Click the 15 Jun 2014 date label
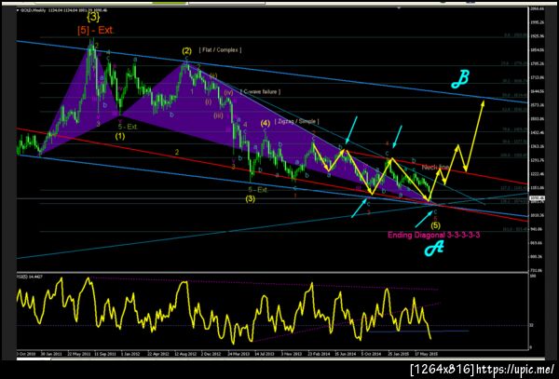The image size is (559, 379). pos(346,354)
